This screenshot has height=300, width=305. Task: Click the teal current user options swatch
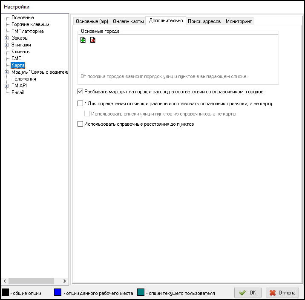click(141, 293)
